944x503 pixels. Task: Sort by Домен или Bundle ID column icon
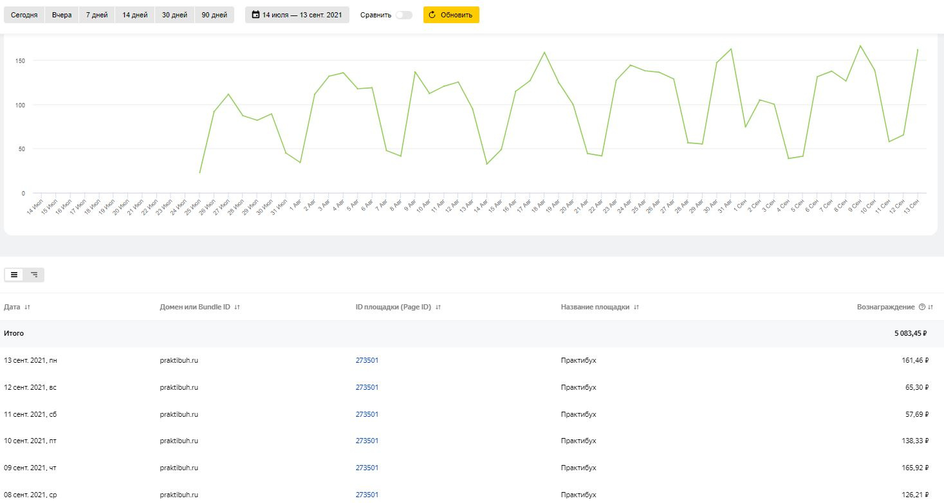[x=237, y=307]
